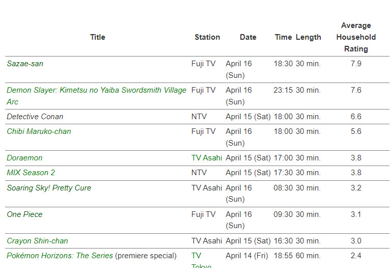The image size is (390, 274).
Task: Click the Pokémon Horizons: The Series link
Action: (60, 256)
